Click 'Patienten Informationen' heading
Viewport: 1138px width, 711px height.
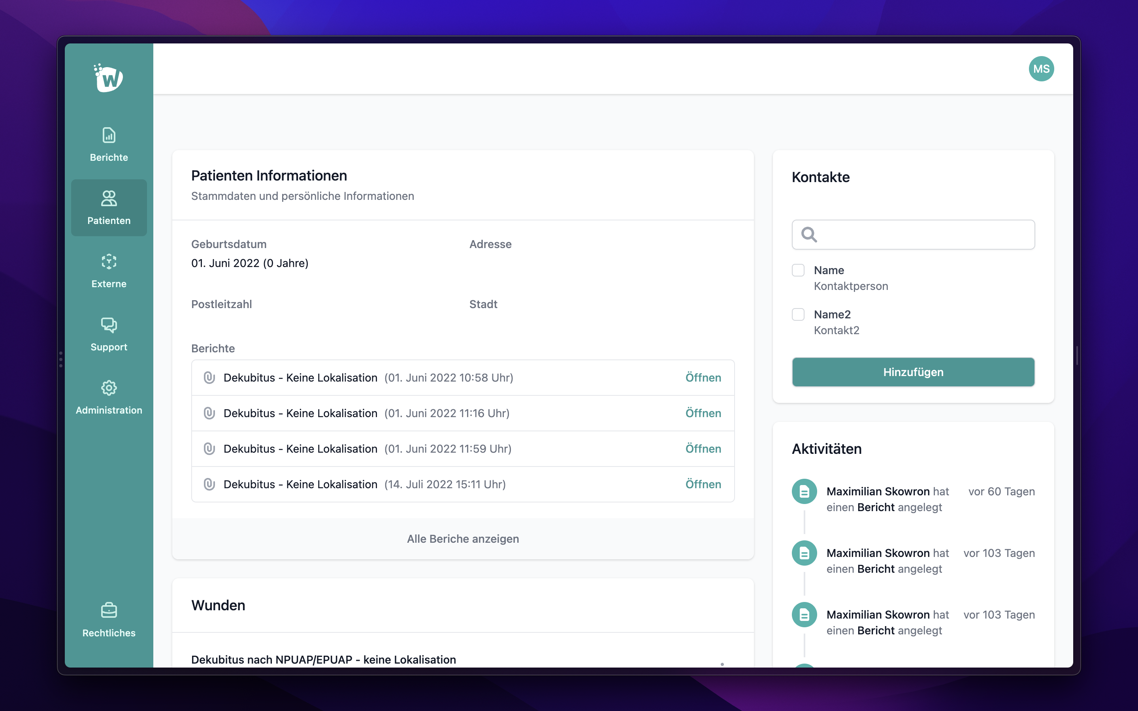(x=269, y=175)
